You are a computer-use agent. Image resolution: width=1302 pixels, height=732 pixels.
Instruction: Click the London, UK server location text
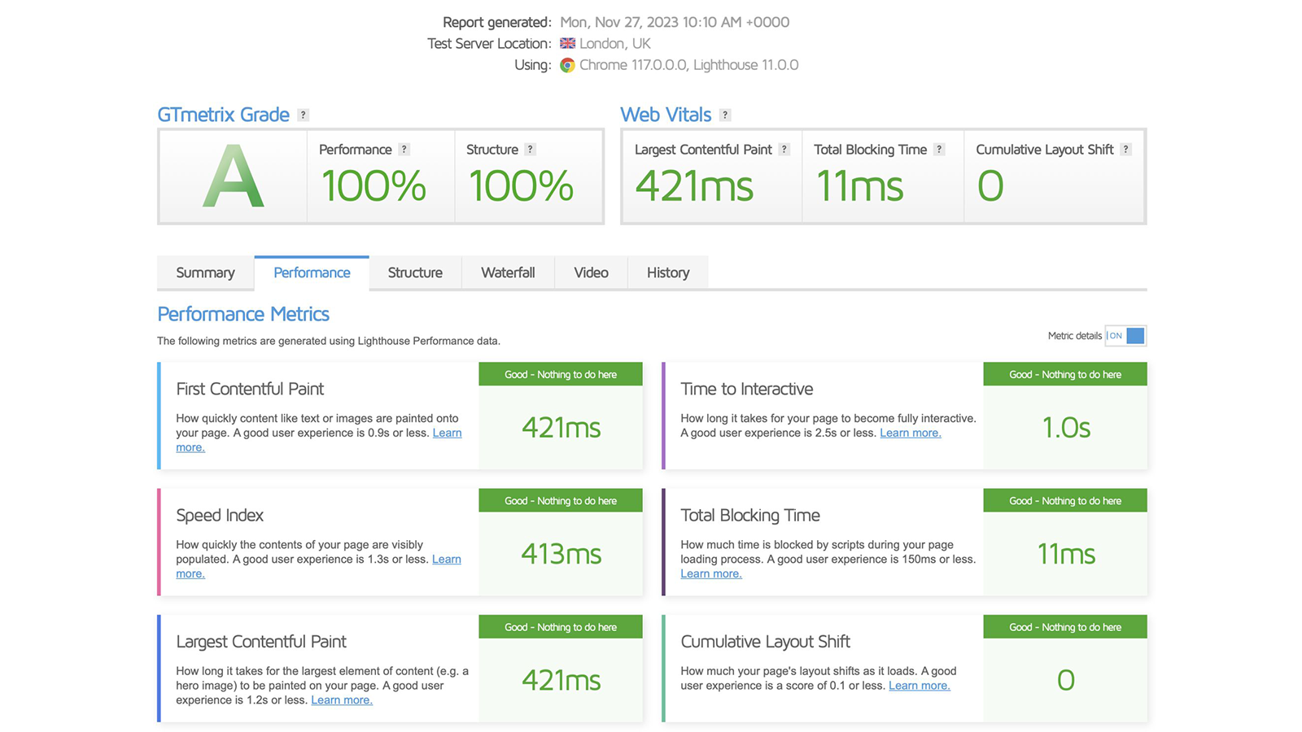[x=615, y=43]
